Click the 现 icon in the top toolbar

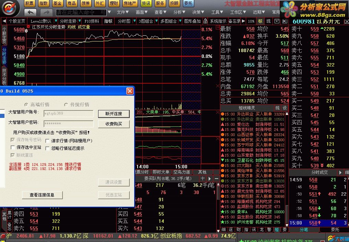click(x=268, y=21)
